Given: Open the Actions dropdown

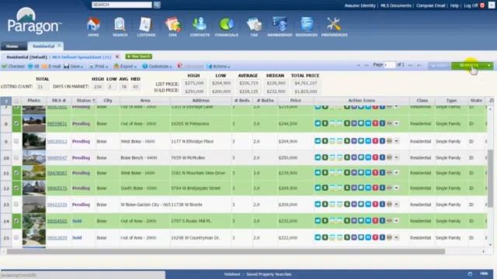Looking at the screenshot, I should (218, 67).
